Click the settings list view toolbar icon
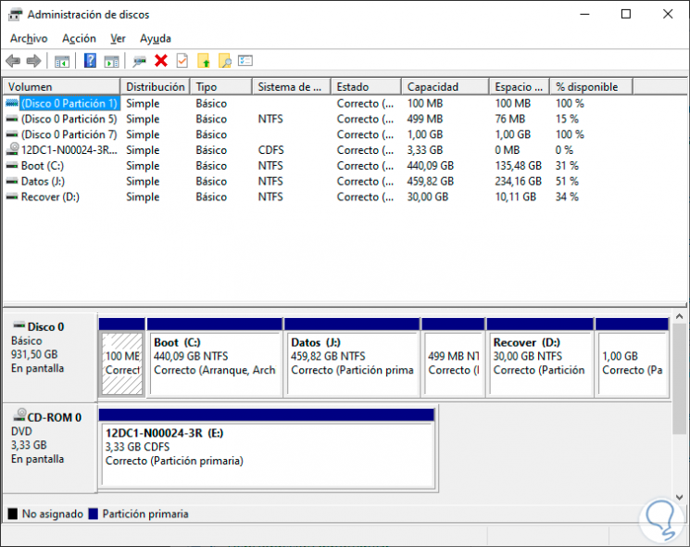 (245, 61)
